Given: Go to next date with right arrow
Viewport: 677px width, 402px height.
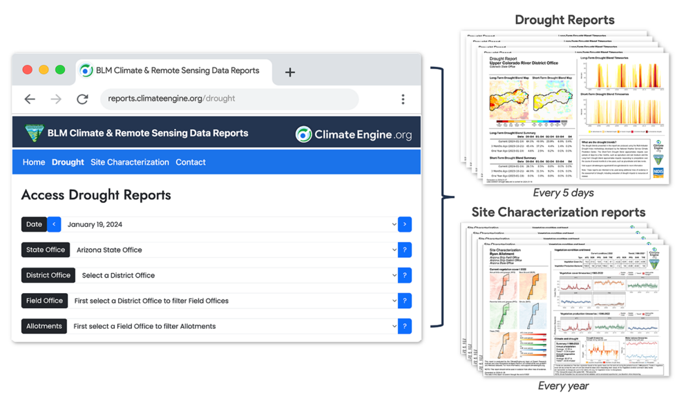Looking at the screenshot, I should pos(405,224).
